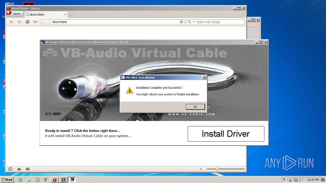Maximize the VB-Audio installer window
Screen dimensions: 326x183
pos(261,42)
